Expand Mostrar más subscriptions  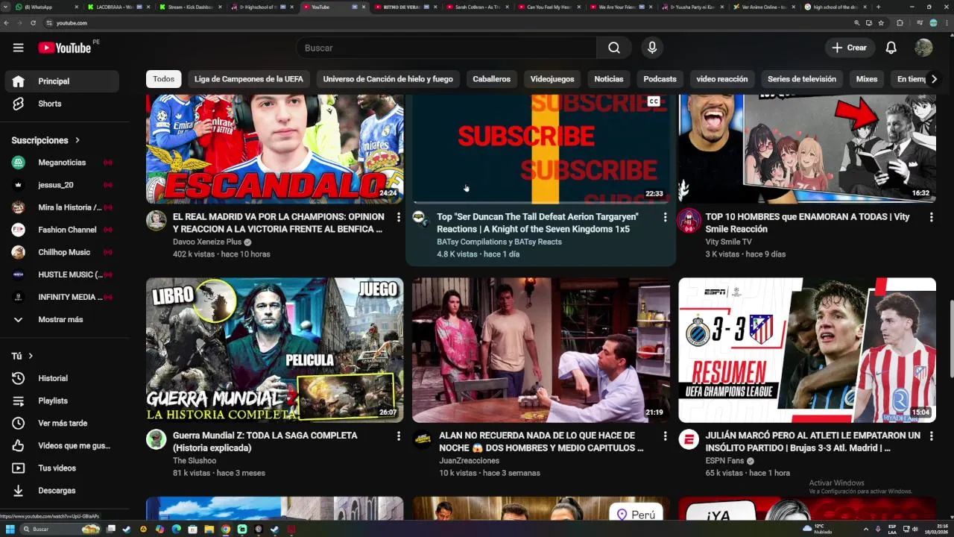point(62,319)
